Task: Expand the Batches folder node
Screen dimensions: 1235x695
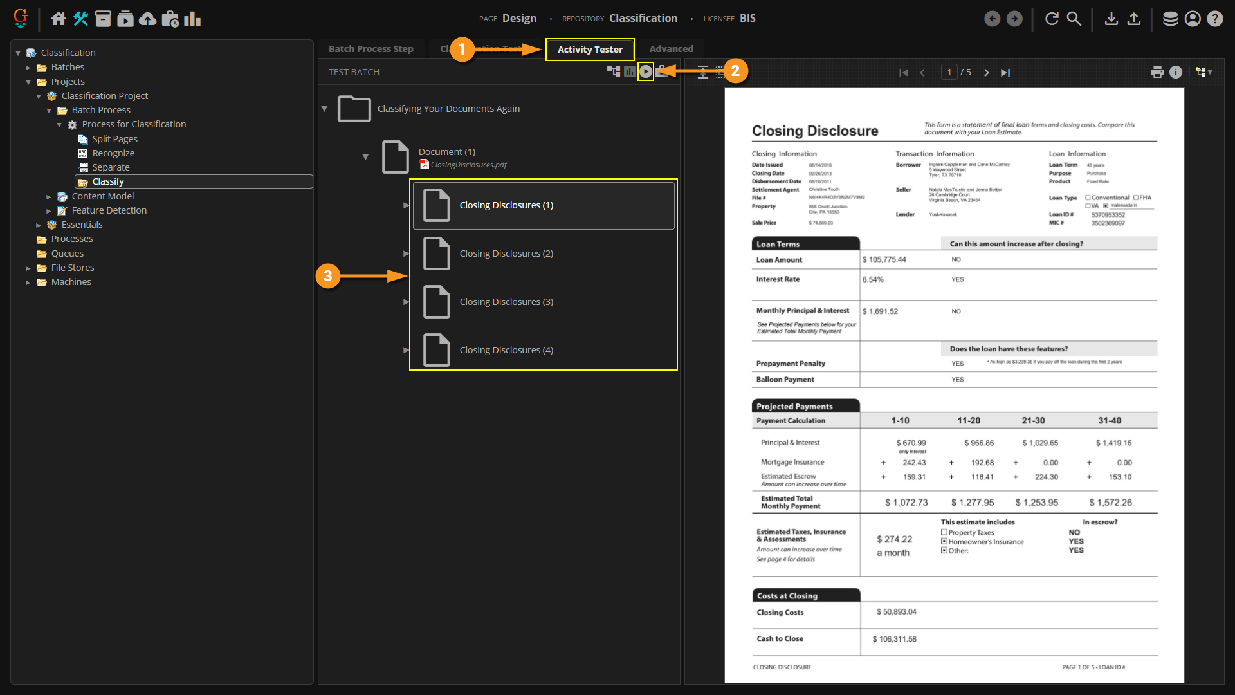Action: (x=28, y=68)
